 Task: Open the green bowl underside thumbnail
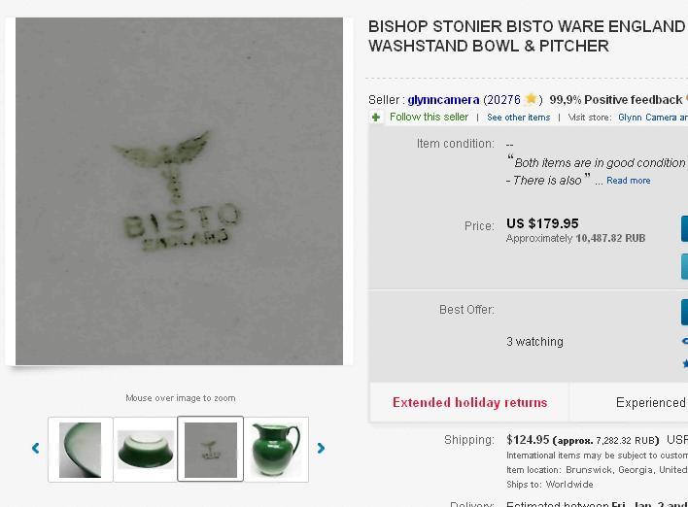145,450
